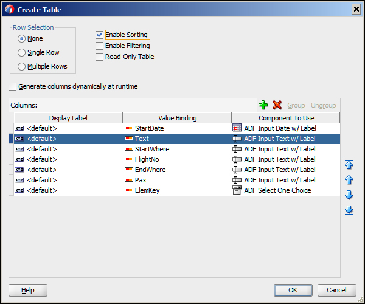This screenshot has width=365, height=304.
Task: Click the Group columns button
Action: pyautogui.click(x=296, y=105)
